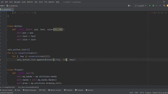Open the user account dropdown icon

129,6
